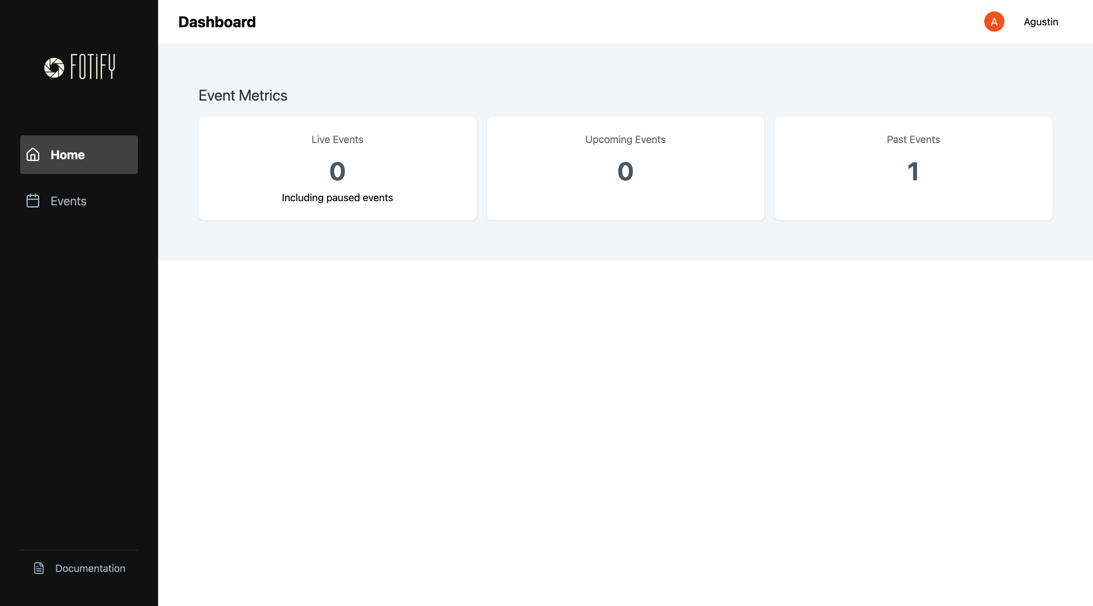Click the Home house icon in sidebar
Viewport: 1093px width, 606px height.
[x=33, y=155]
